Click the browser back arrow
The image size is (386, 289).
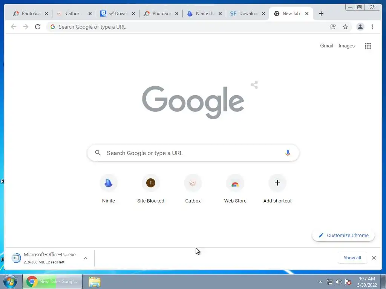click(14, 27)
